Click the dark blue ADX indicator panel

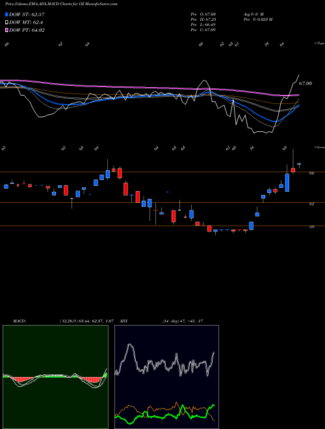(166, 377)
